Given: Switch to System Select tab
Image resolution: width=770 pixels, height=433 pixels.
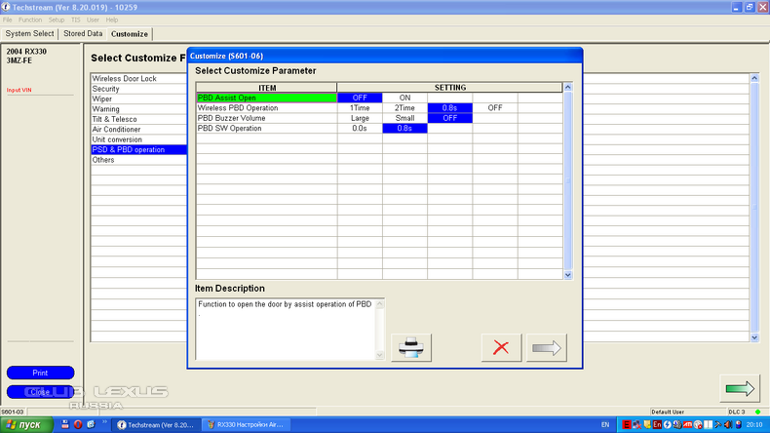Looking at the screenshot, I should (x=29, y=34).
